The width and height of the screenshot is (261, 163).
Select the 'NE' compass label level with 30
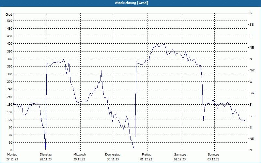point(252,139)
